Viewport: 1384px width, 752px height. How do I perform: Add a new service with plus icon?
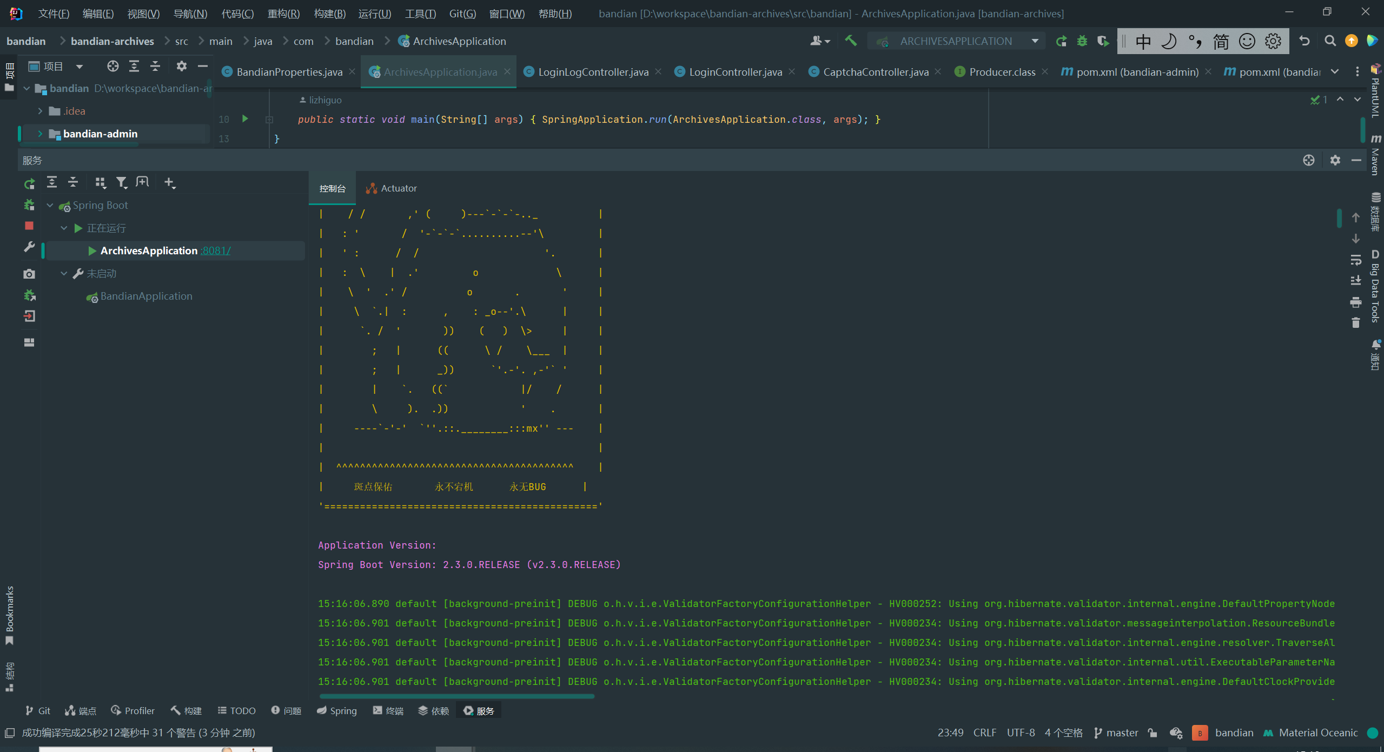pyautogui.click(x=169, y=183)
